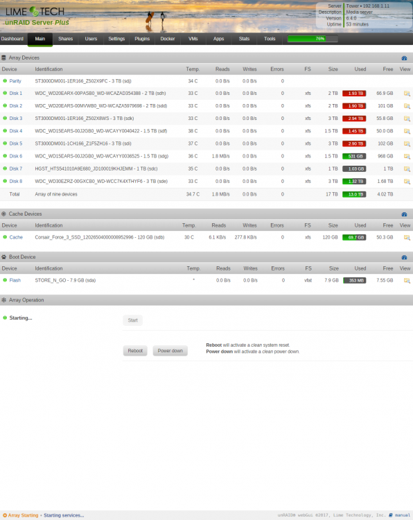Click the Flash green status indicator

5,280
